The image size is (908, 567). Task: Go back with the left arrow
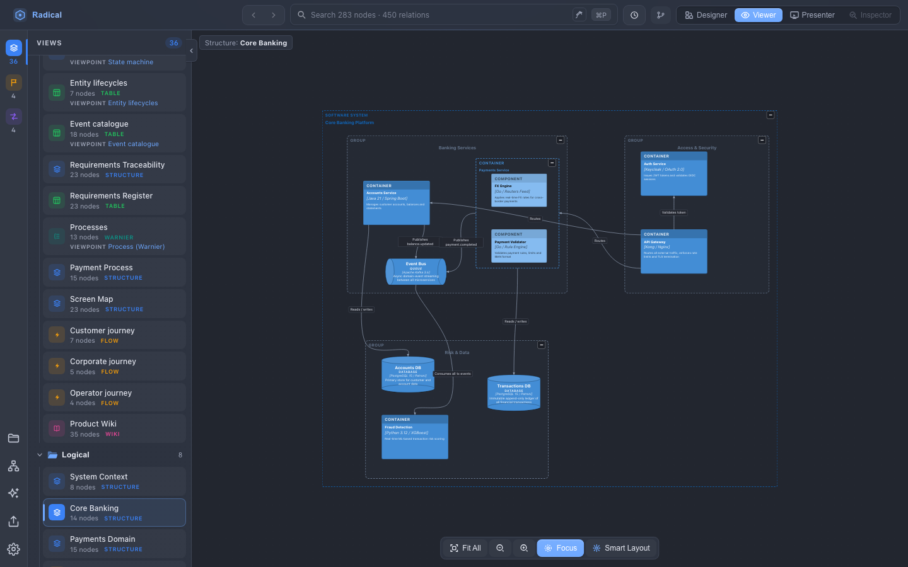tap(253, 15)
